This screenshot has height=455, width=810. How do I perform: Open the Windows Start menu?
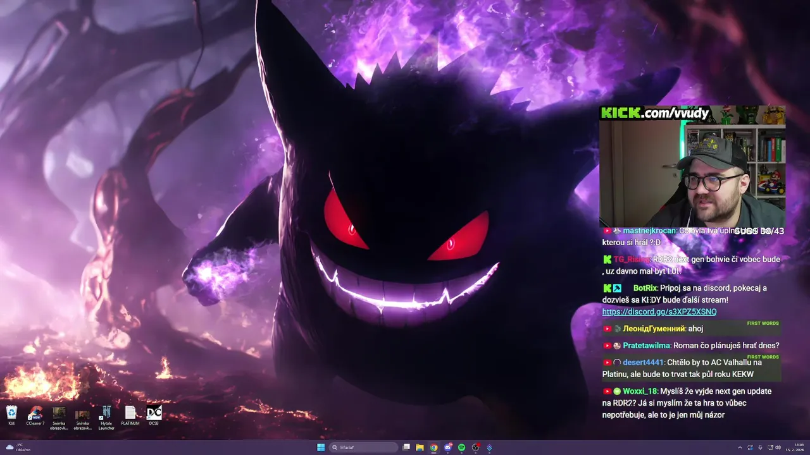click(x=321, y=447)
